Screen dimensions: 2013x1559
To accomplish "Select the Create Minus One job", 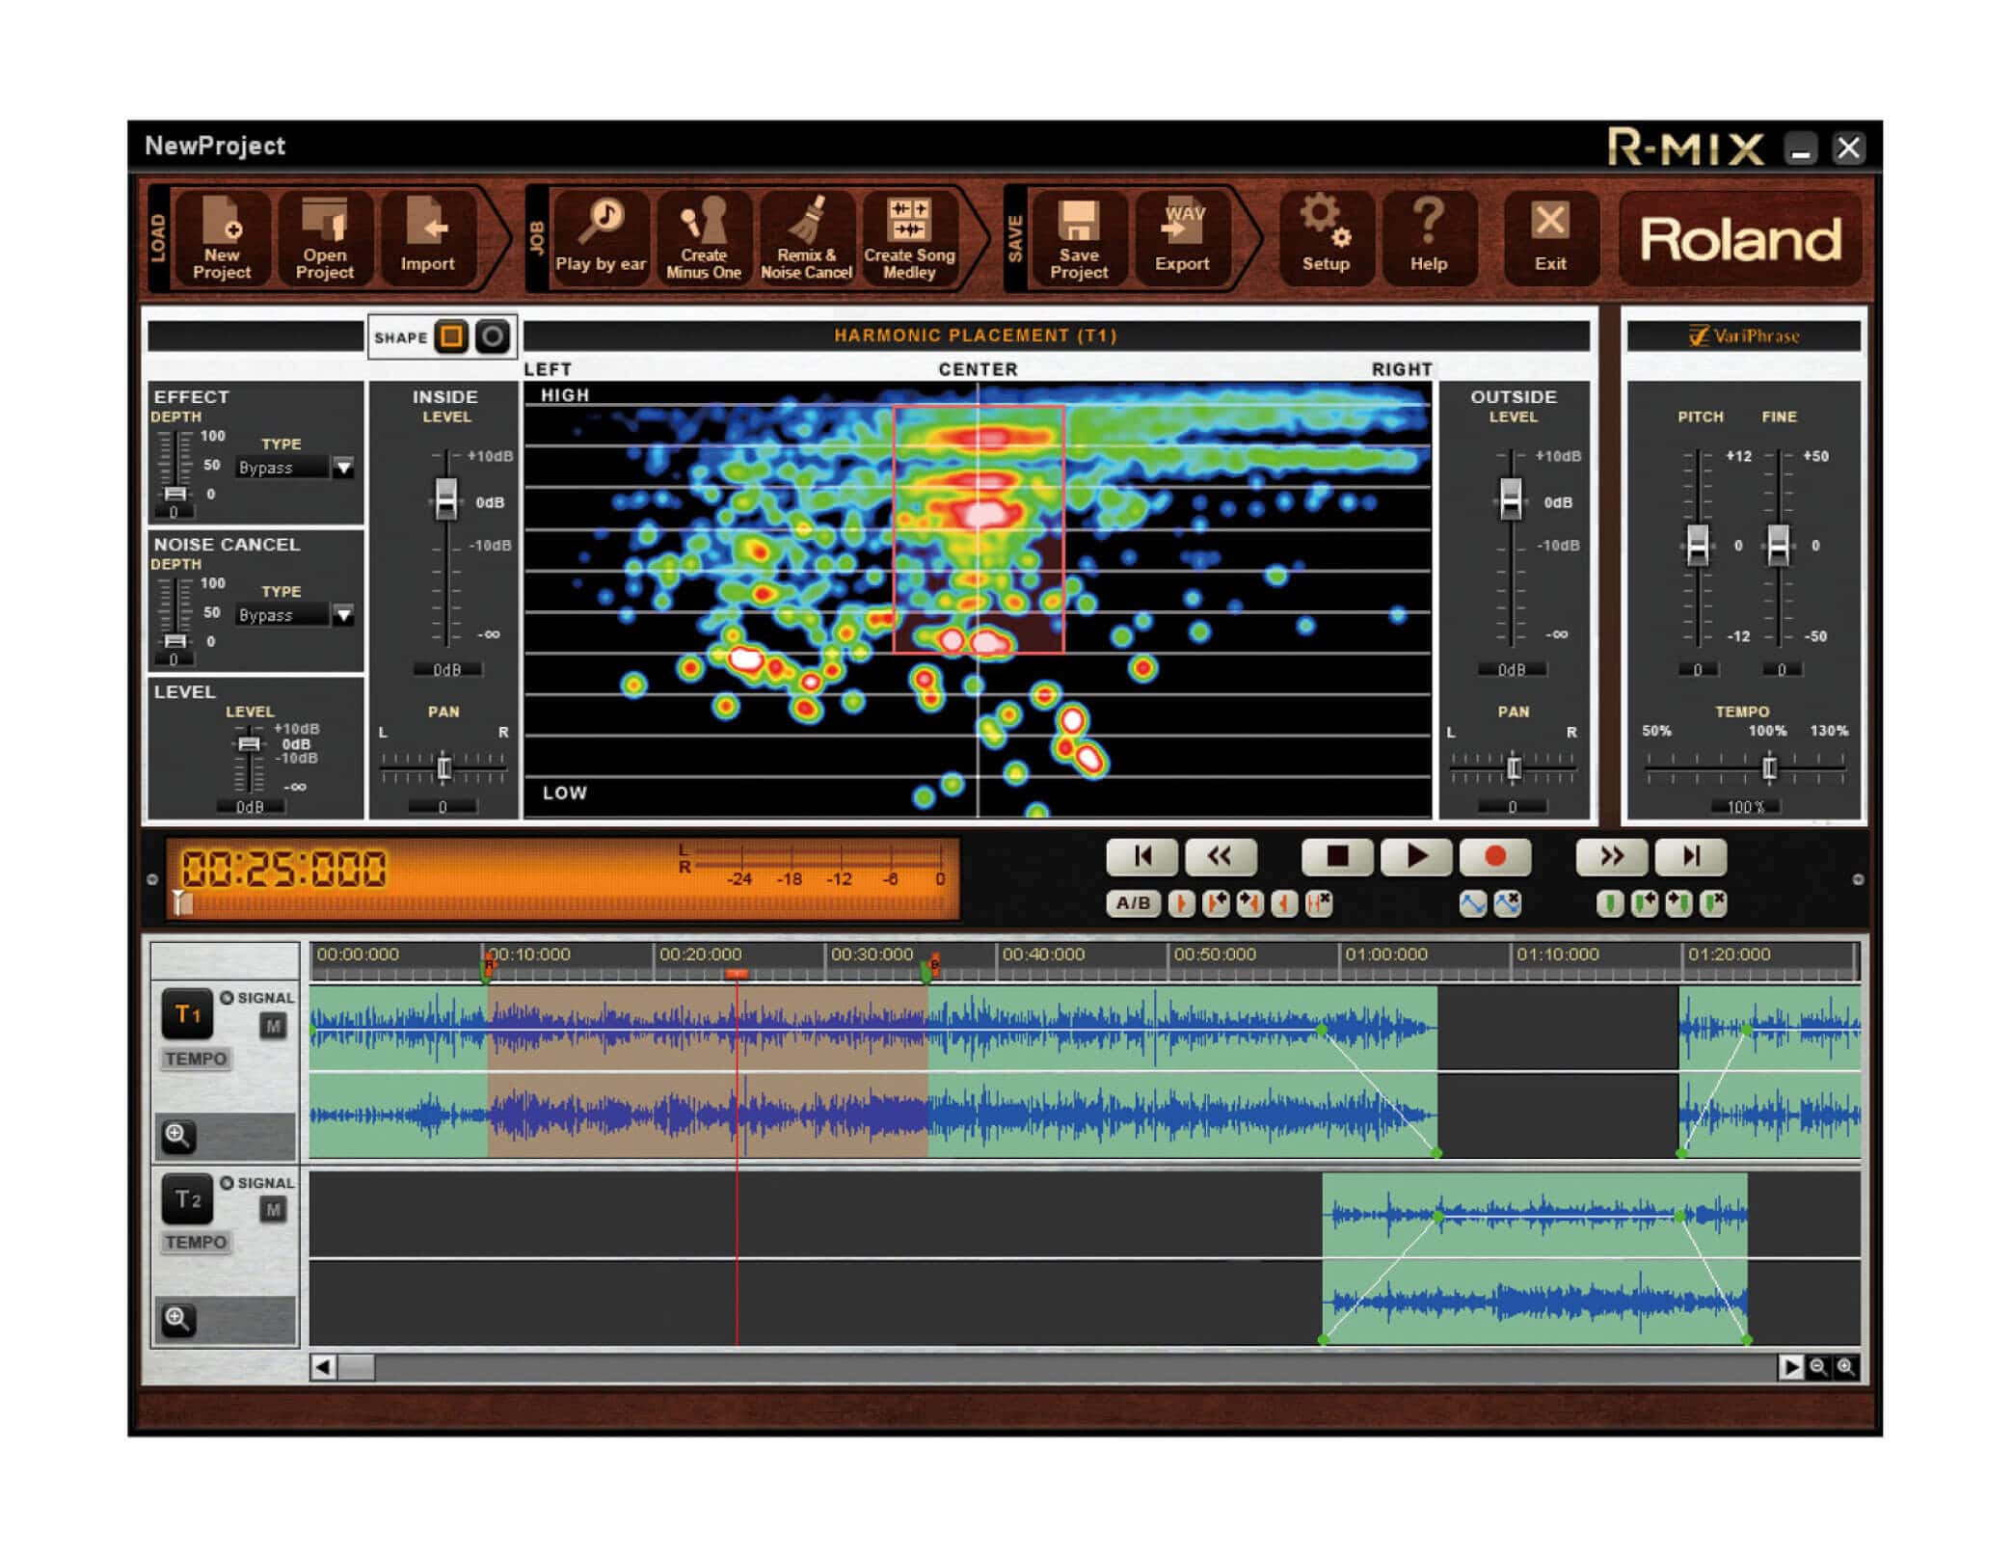I will point(704,238).
